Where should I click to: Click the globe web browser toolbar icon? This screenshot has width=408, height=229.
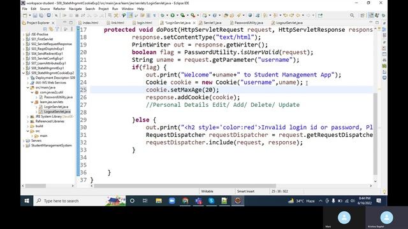coord(250,15)
